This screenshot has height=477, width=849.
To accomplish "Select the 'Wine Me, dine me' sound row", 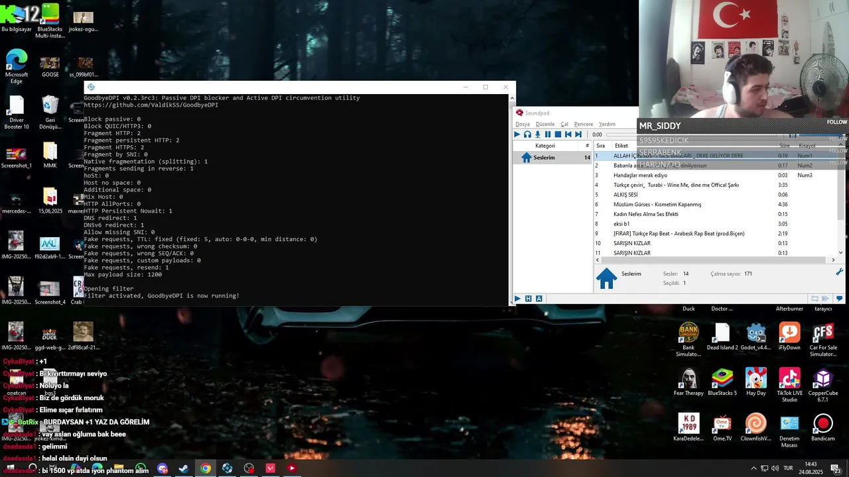I will coord(716,185).
